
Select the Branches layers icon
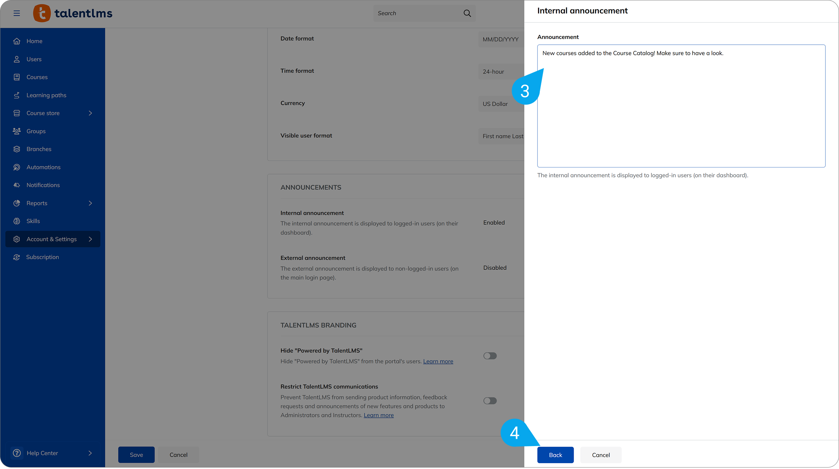17,149
